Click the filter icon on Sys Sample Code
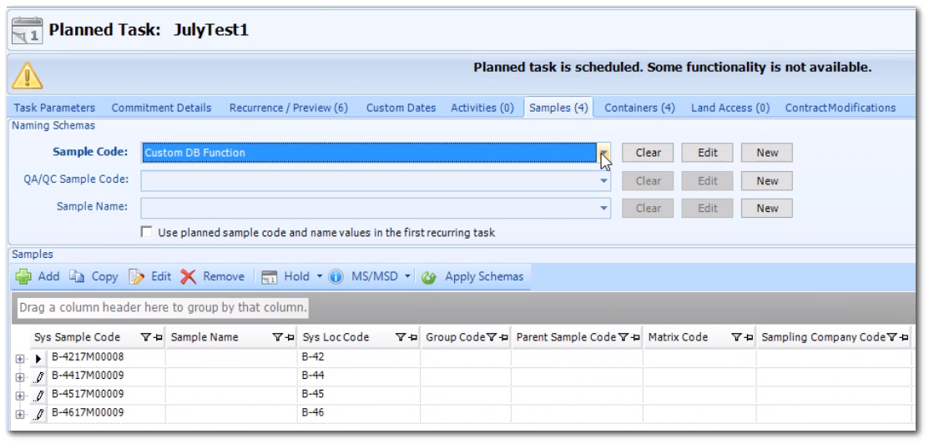This screenshot has height=444, width=929. [146, 337]
